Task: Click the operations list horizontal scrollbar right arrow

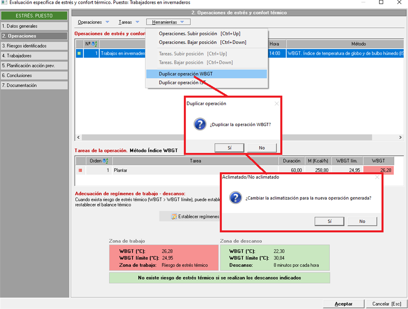Action: pos(400,137)
